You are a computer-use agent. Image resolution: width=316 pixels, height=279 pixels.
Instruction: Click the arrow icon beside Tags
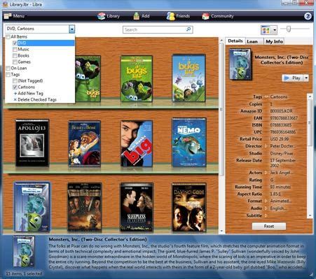click(x=266, y=97)
